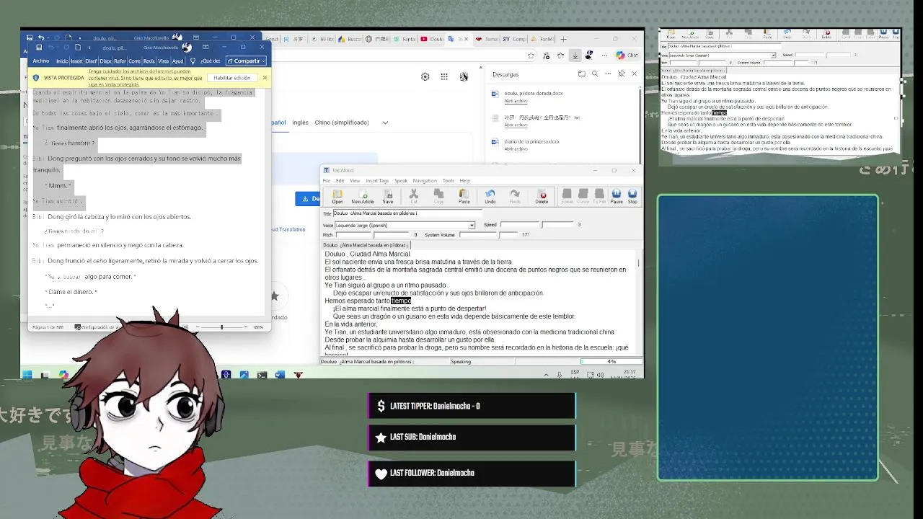Image resolution: width=923 pixels, height=519 pixels.
Task: Select Chino (simplificado) language tab
Action: pyautogui.click(x=341, y=123)
